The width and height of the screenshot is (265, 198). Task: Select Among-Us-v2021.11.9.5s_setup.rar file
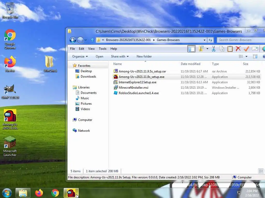pyautogui.click(x=187, y=71)
